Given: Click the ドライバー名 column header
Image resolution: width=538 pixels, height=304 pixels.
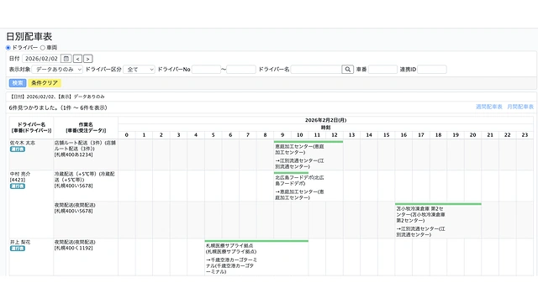Looking at the screenshot, I should pyautogui.click(x=31, y=128).
